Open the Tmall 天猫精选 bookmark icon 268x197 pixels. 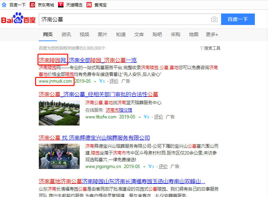point(61,5)
